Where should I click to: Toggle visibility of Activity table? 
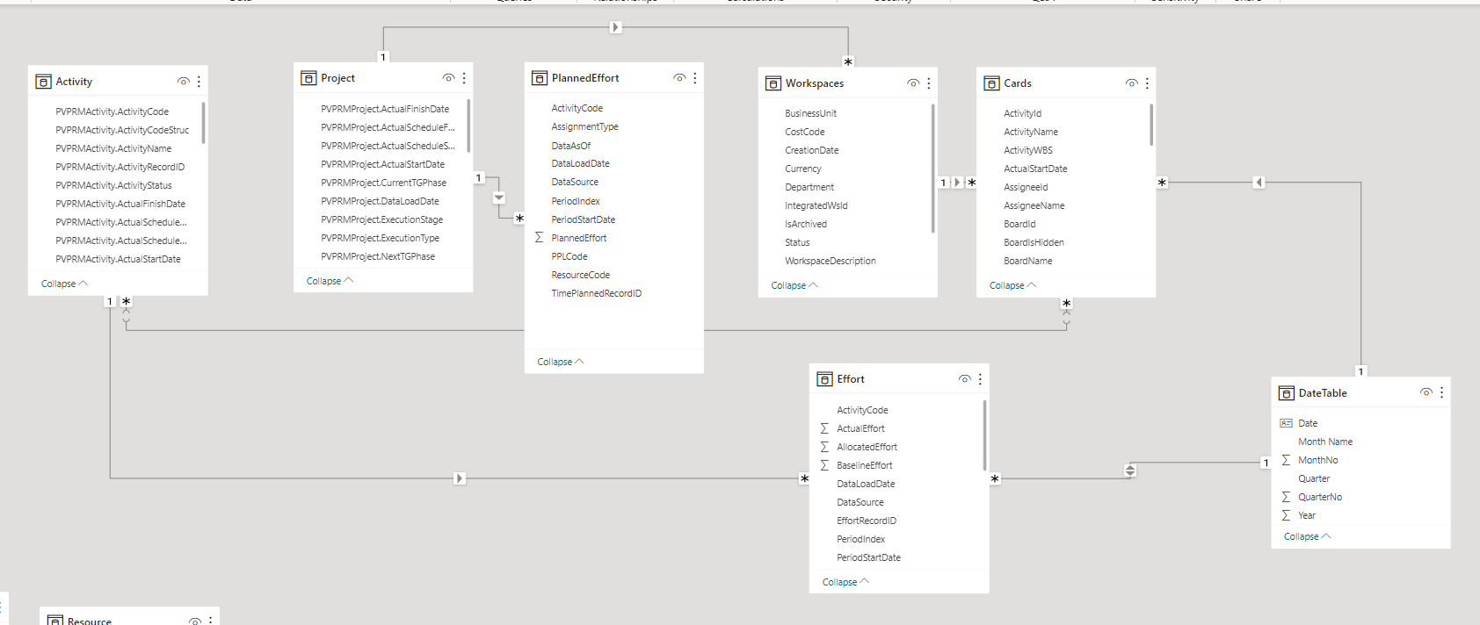[x=184, y=82]
